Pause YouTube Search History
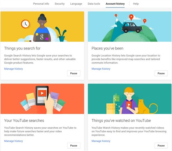Screen dimensions: 172x151 point(74,145)
